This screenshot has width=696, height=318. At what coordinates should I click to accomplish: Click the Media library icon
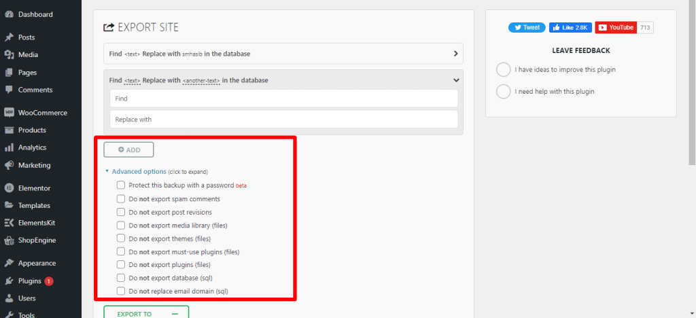(x=9, y=55)
